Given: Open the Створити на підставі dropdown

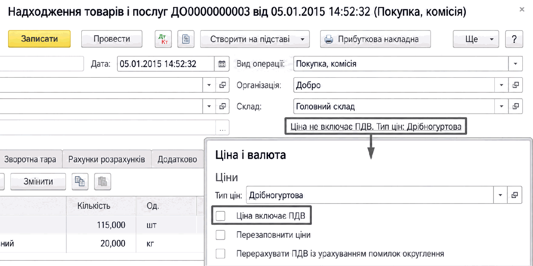Looking at the screenshot, I should point(255,39).
